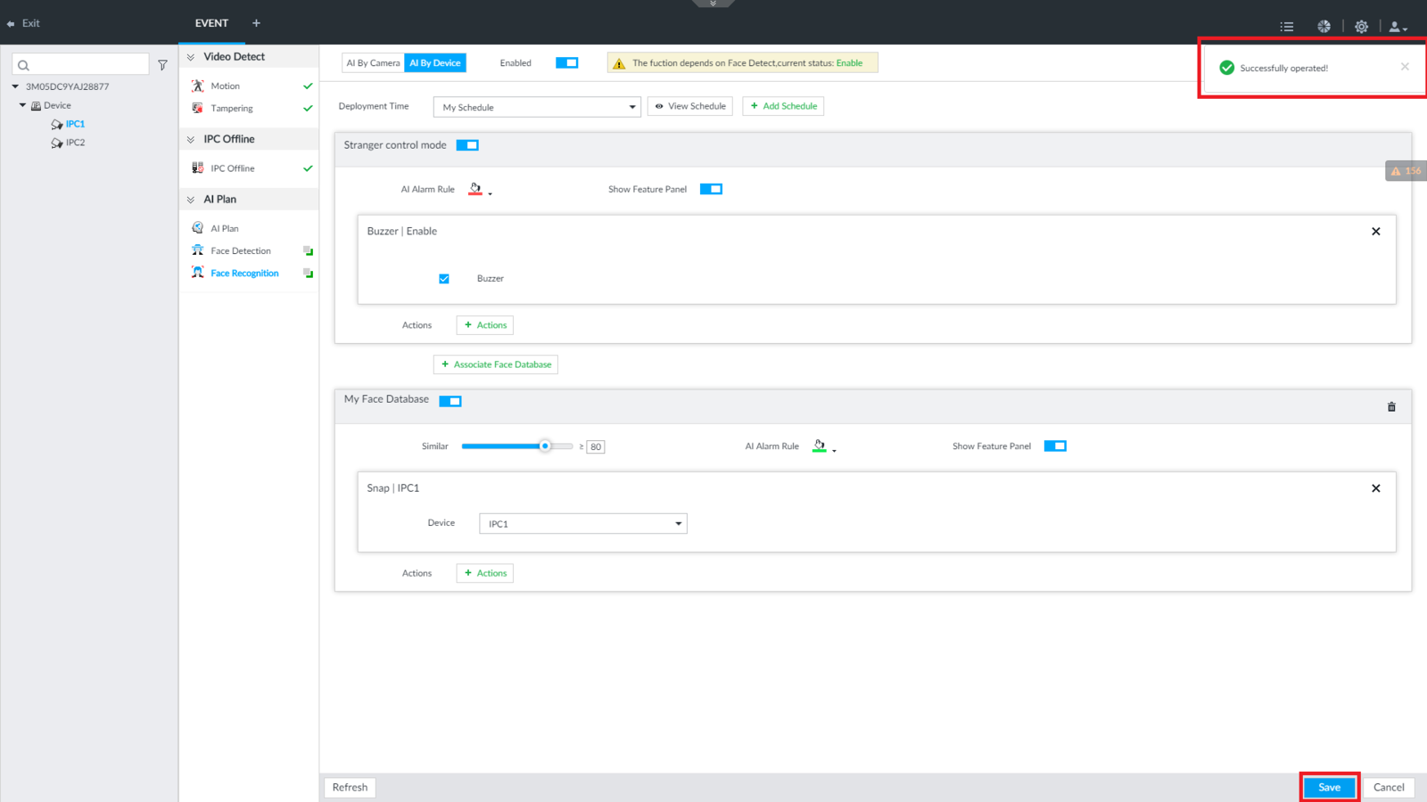Toggle the Enabled switch off
The image size is (1427, 802).
click(x=566, y=63)
